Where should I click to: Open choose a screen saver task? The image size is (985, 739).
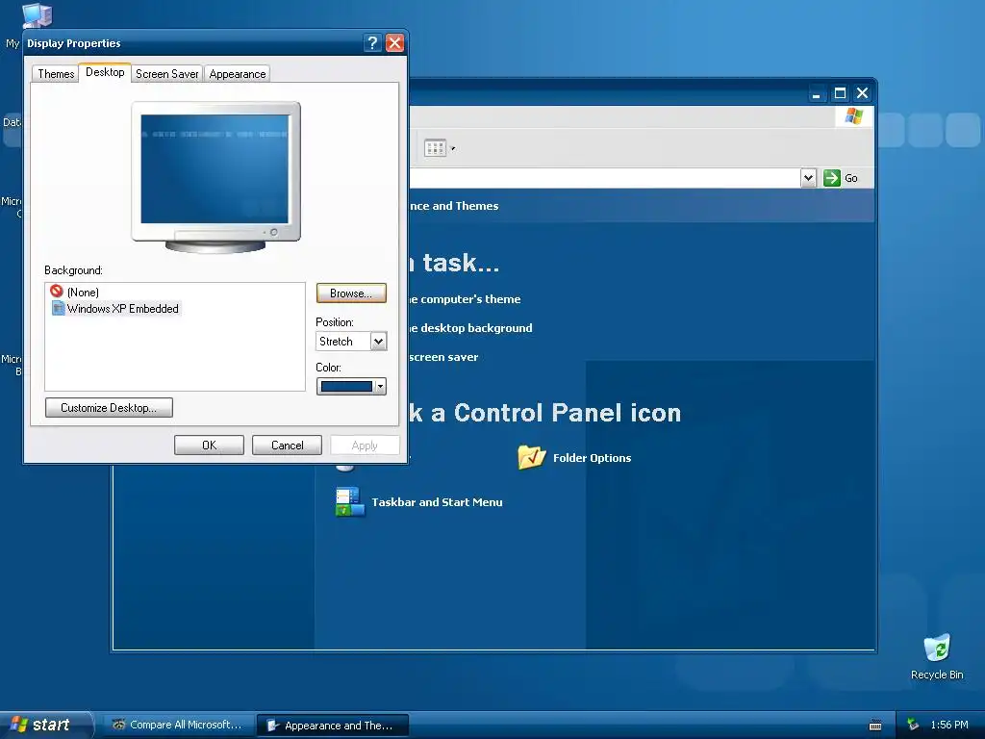tap(444, 357)
